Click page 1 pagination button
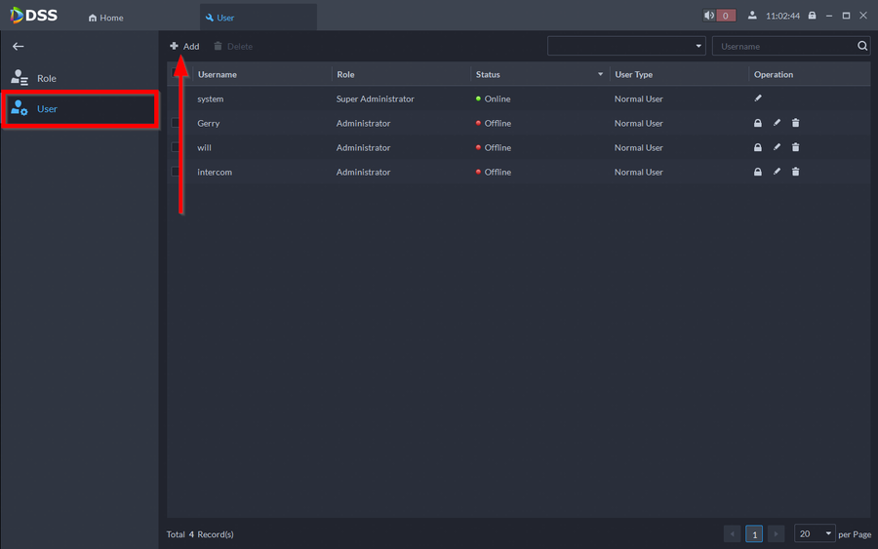878x549 pixels. pos(754,533)
